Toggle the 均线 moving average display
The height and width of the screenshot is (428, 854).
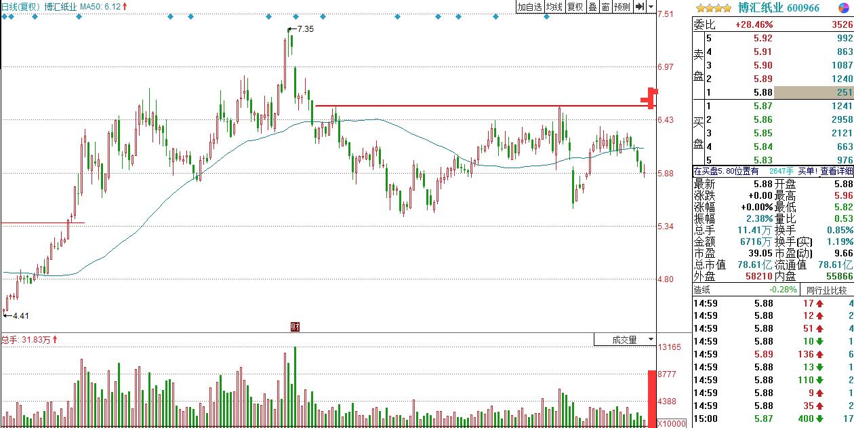pyautogui.click(x=554, y=7)
